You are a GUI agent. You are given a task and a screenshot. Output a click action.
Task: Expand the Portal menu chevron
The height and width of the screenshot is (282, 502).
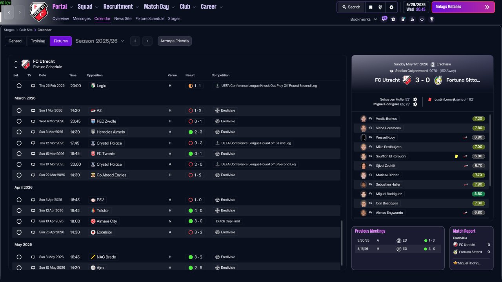point(71,7)
